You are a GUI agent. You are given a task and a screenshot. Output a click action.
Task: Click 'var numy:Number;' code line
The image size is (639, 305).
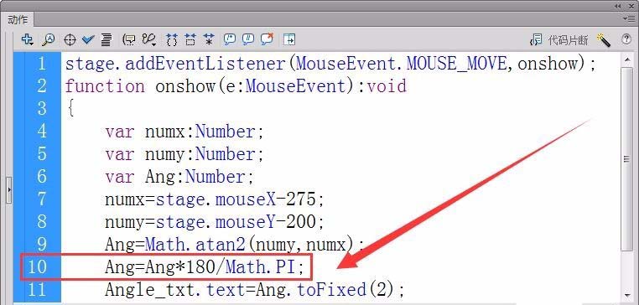(184, 154)
